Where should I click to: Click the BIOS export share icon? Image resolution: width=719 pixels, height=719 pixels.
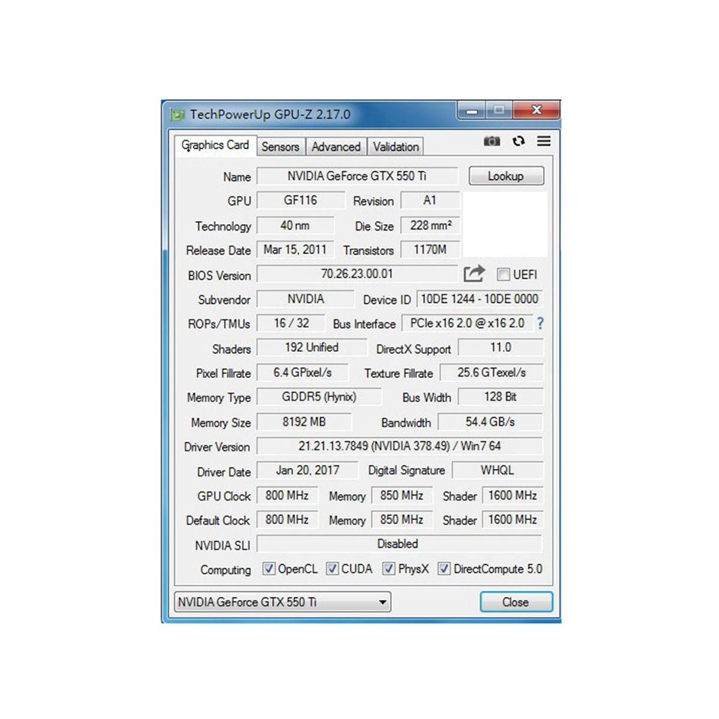474,274
